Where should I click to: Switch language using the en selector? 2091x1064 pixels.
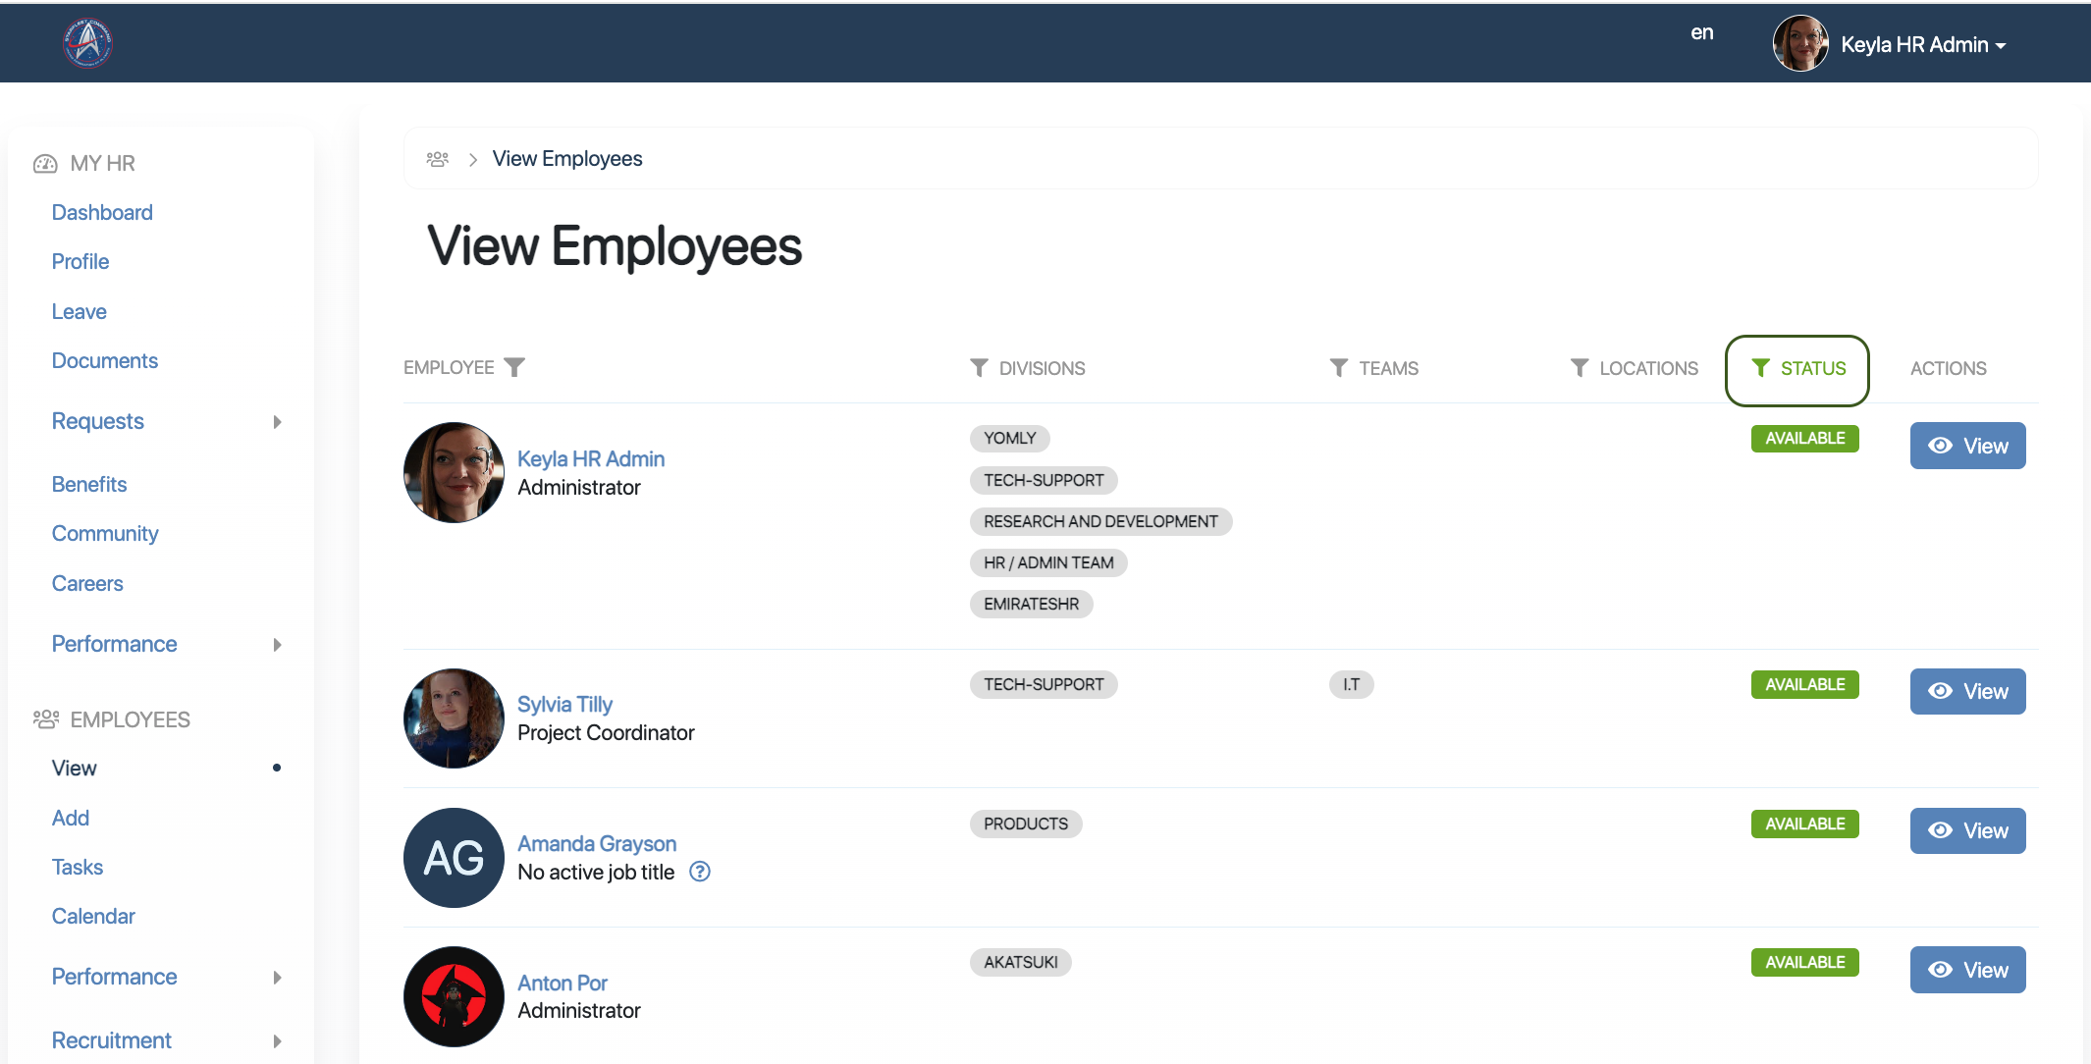click(1701, 33)
